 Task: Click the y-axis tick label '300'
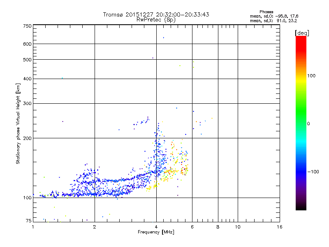click(x=27, y=104)
